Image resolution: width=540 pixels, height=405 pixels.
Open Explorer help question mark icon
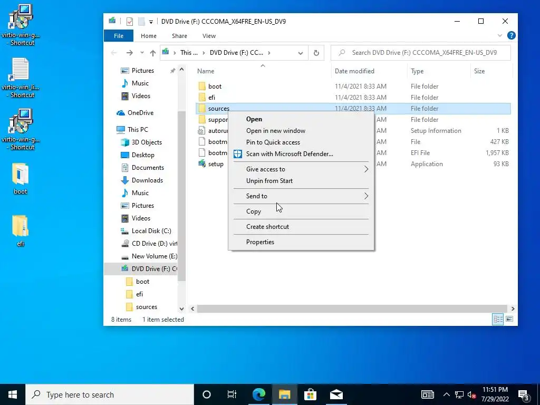[x=512, y=35]
